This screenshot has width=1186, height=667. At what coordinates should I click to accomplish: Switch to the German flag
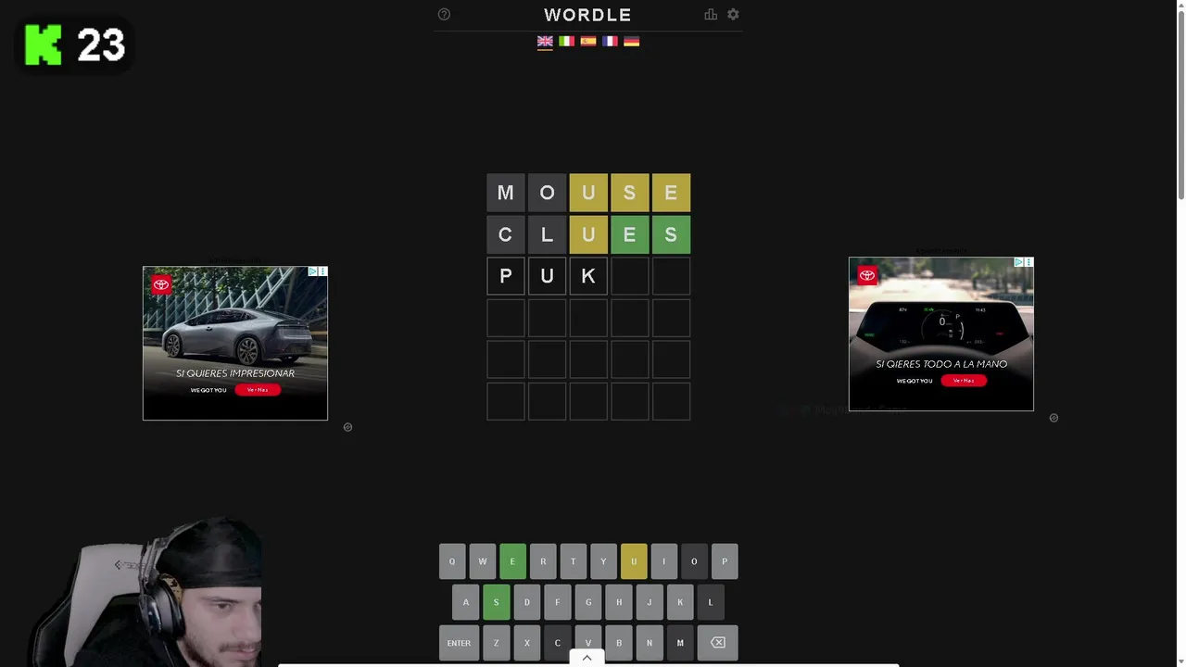[632, 41]
